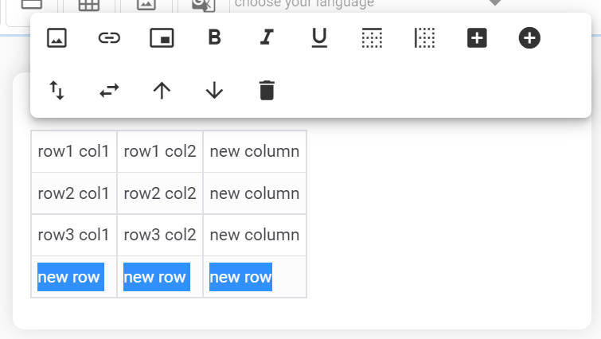Click the picture-in-picture embed icon
Image resolution: width=601 pixels, height=339 pixels.
pos(162,37)
